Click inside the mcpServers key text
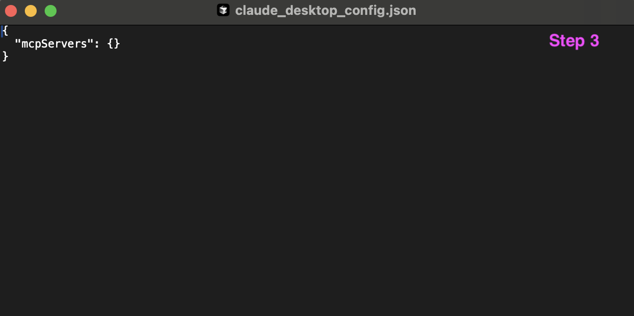Screen dimensions: 634x316 [x=54, y=44]
